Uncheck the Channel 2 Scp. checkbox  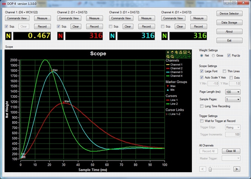pos(58,27)
